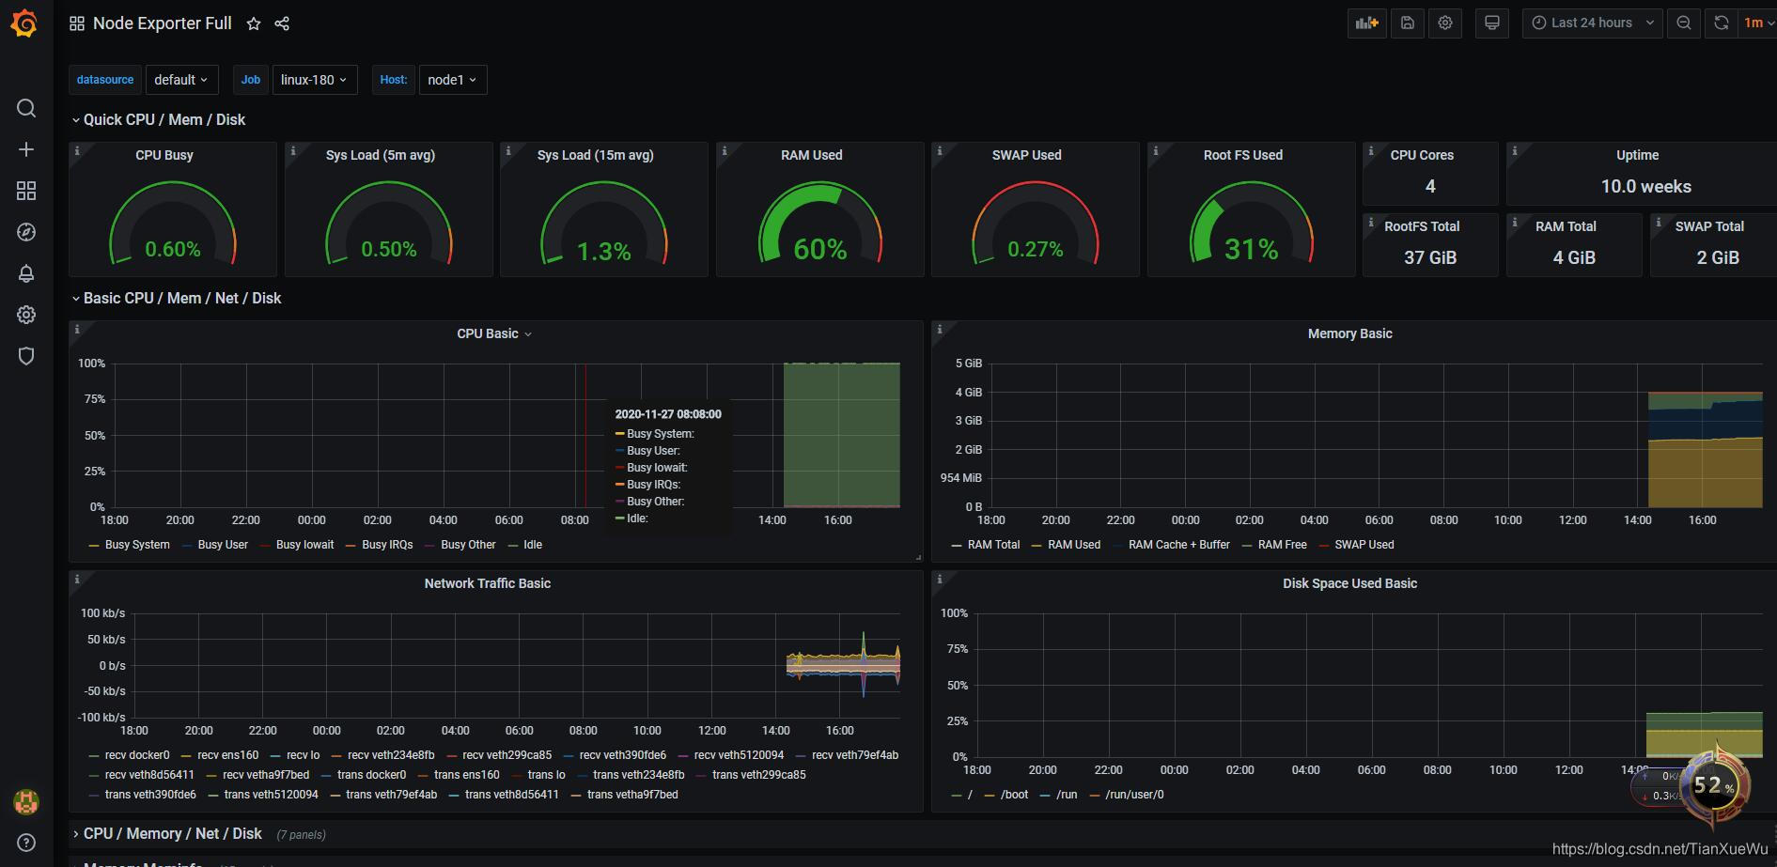This screenshot has width=1777, height=867.
Task: Star the Node Exporter Full dashboard
Action: click(x=254, y=23)
